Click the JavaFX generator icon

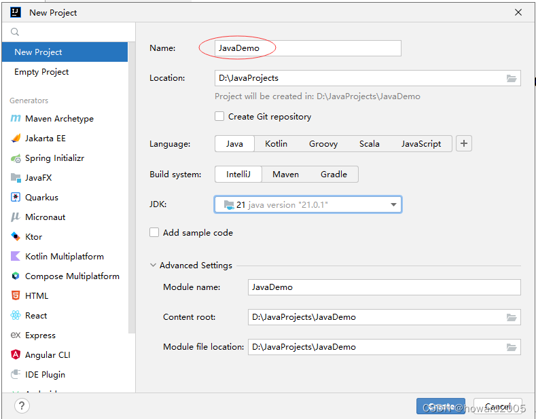tap(16, 178)
